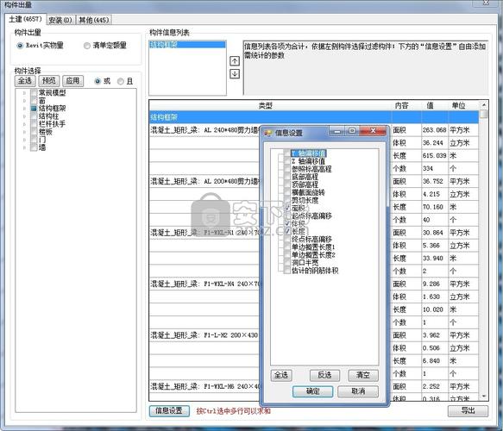503x431 pixels.
Task: Expand the 门 tree node
Action: tap(24, 140)
